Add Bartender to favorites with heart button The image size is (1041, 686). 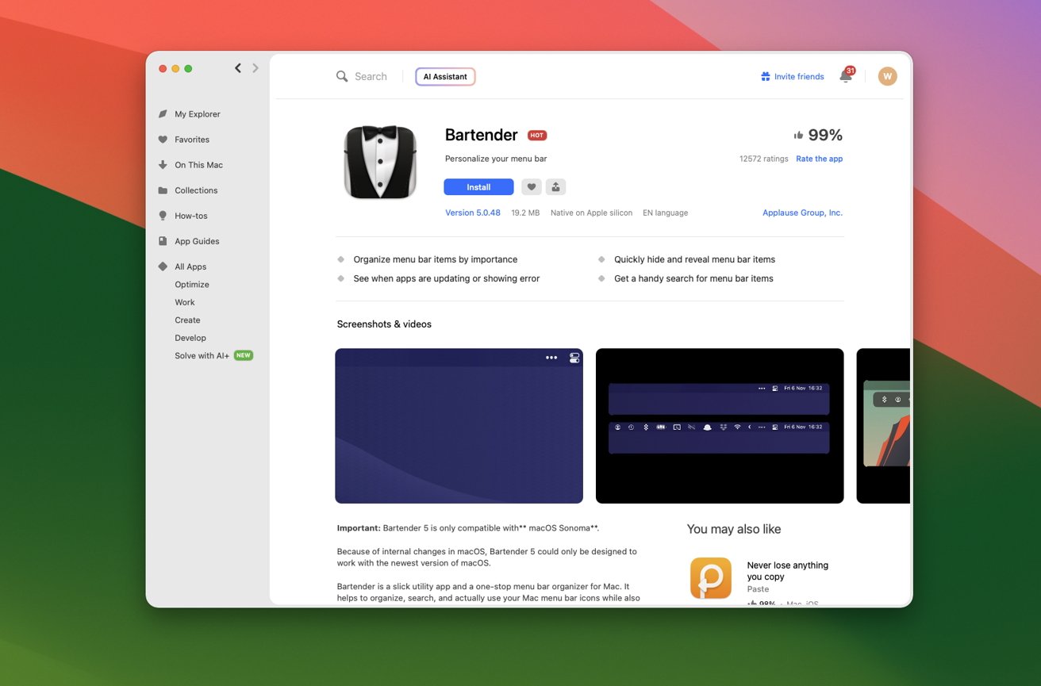point(532,187)
